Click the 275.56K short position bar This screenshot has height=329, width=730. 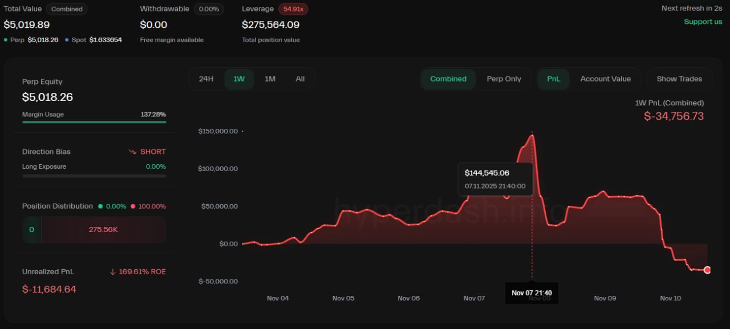[x=103, y=230]
